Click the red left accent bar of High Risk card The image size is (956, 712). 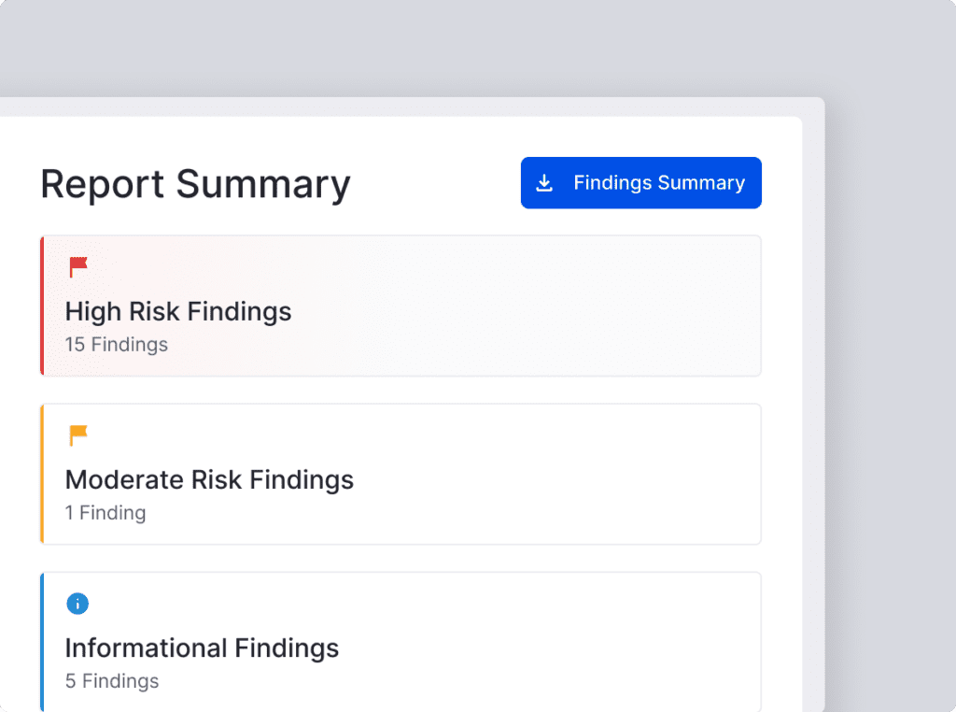(42, 306)
